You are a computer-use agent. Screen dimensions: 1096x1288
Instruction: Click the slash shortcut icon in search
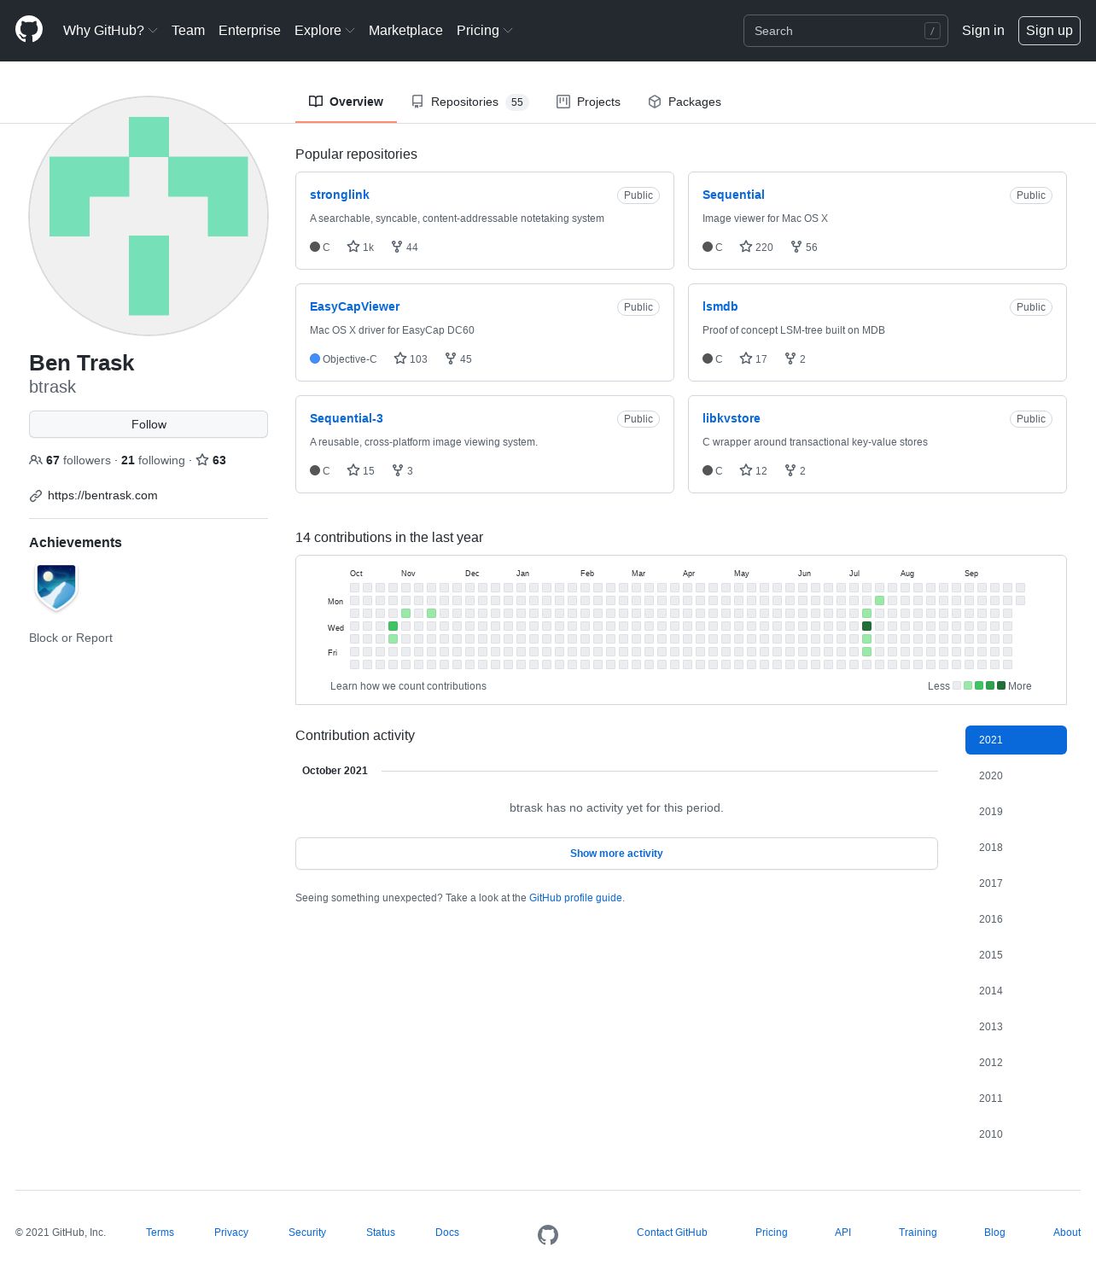click(x=932, y=31)
